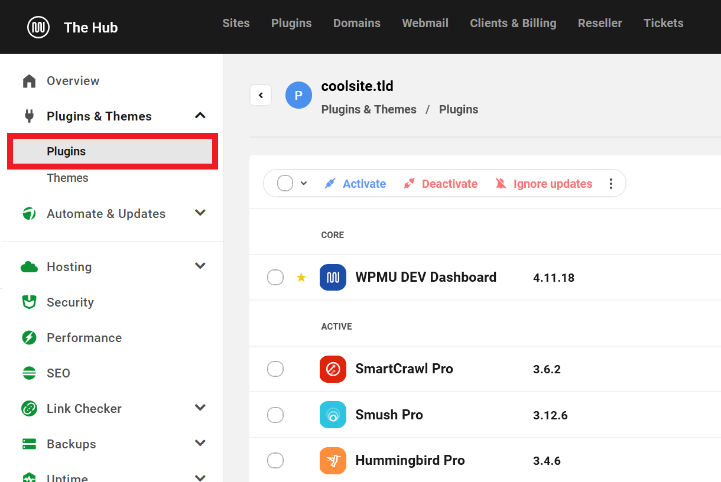Click the SEO icon in sidebar
Screen dimensions: 721x482
point(29,373)
